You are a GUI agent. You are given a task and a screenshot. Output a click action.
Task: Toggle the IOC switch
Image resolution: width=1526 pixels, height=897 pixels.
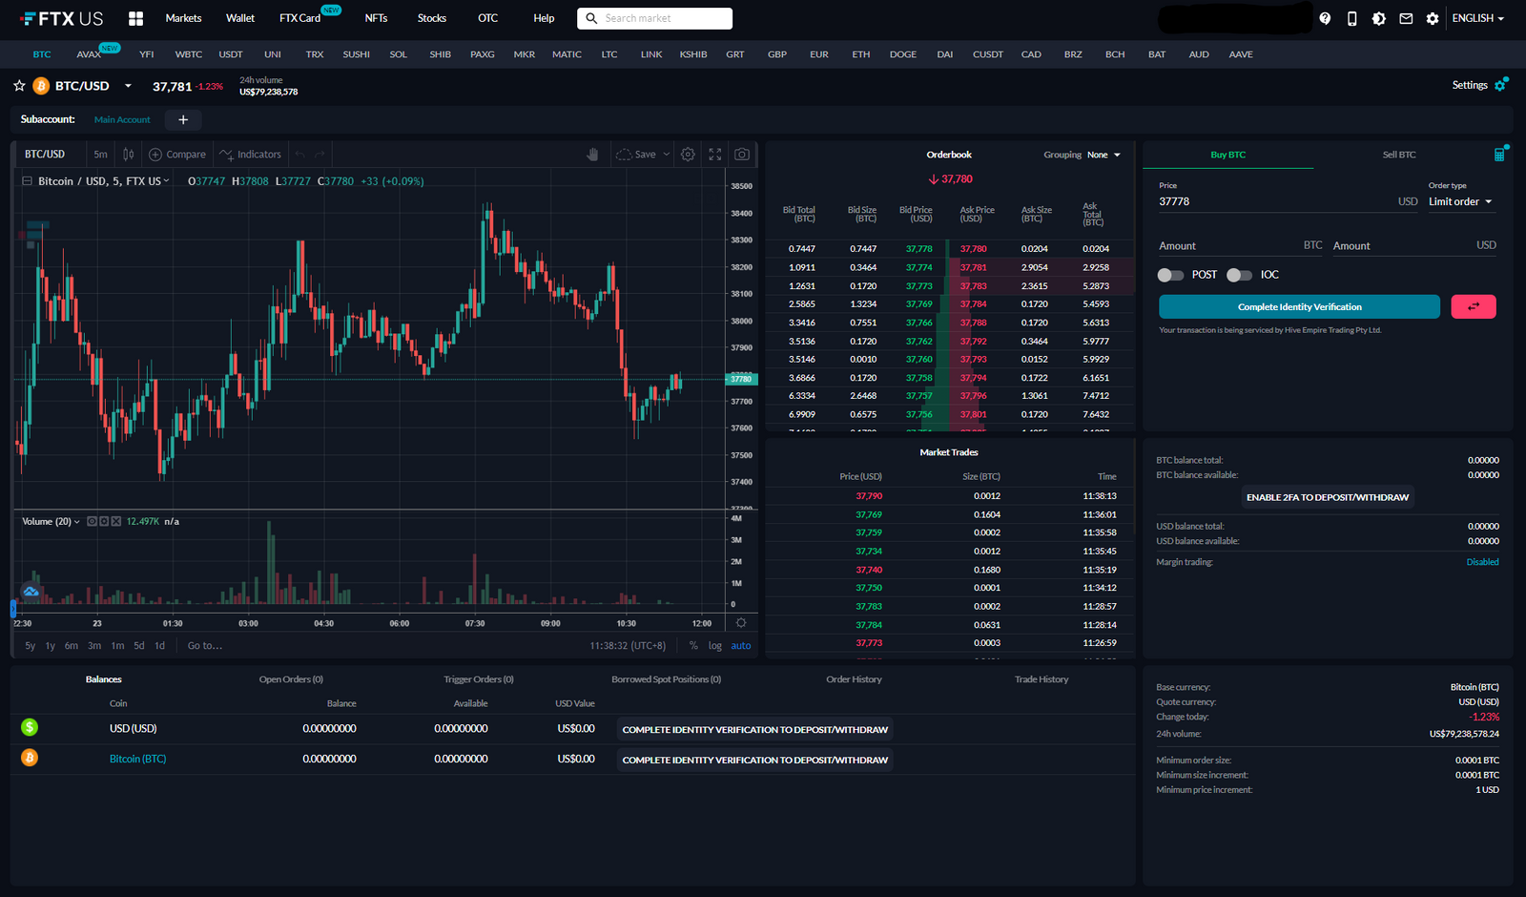1239,275
